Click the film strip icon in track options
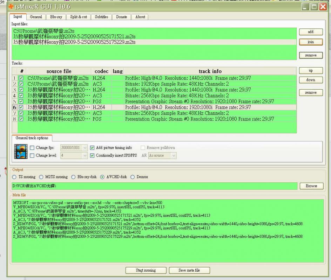331x280 pixels. point(20,151)
